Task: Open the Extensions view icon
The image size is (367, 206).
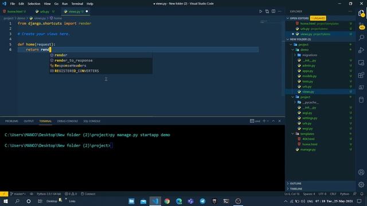Action: point(361,75)
